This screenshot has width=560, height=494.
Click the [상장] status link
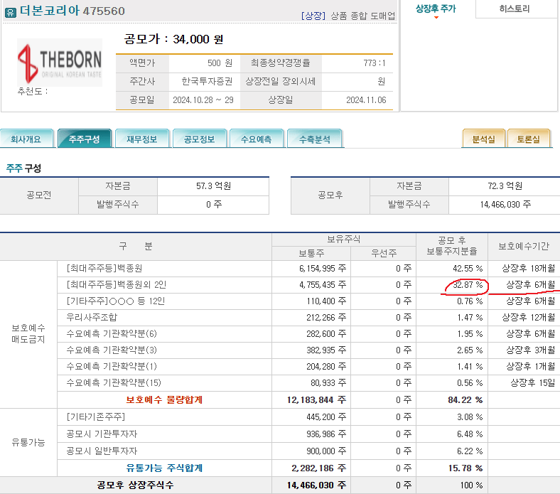point(313,16)
